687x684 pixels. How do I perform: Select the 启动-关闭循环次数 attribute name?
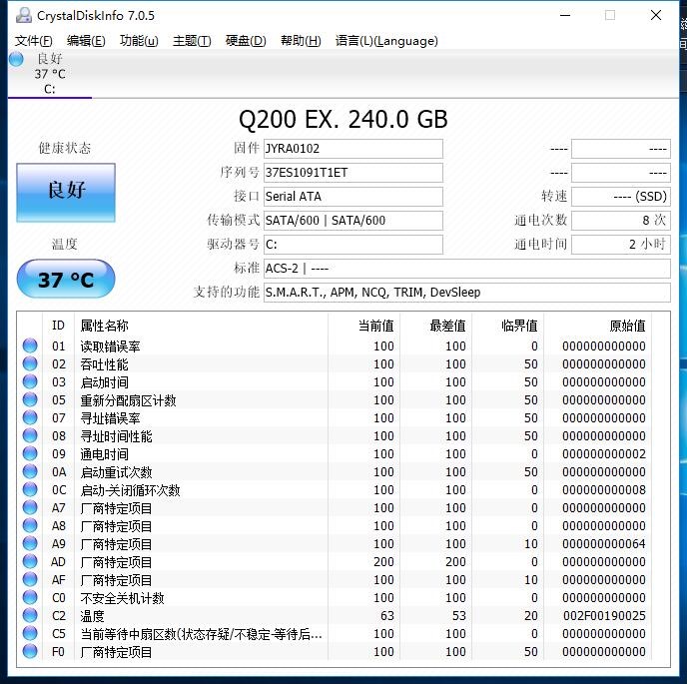(130, 490)
